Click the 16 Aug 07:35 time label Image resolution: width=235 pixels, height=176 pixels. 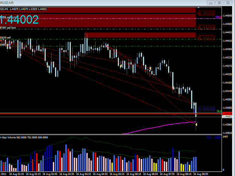[x=167, y=174]
